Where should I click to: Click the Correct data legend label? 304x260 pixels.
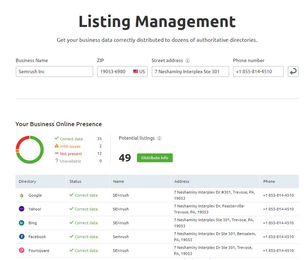tap(71, 139)
